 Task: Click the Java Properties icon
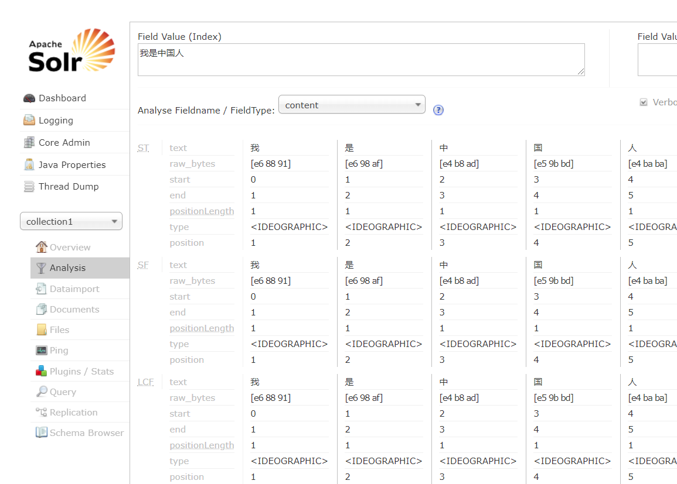click(x=29, y=164)
